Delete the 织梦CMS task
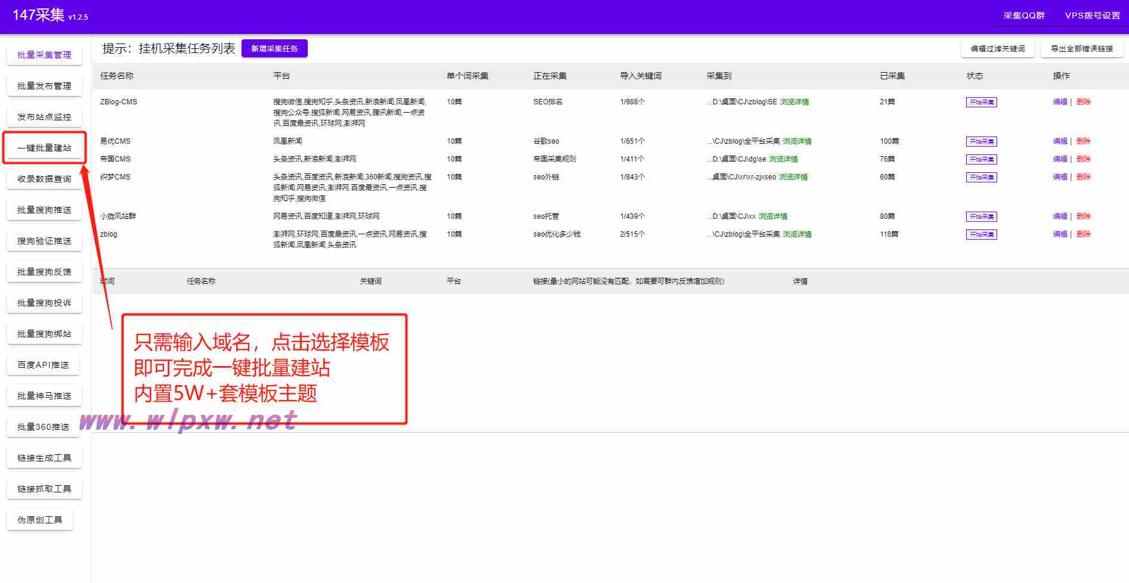Image resolution: width=1129 pixels, height=583 pixels. (x=1084, y=177)
